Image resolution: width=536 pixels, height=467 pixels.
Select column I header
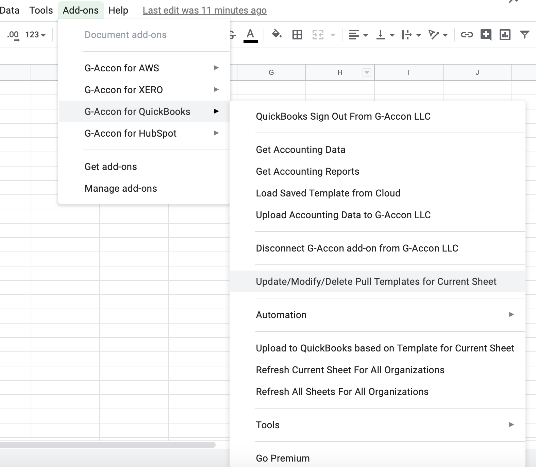tap(408, 72)
